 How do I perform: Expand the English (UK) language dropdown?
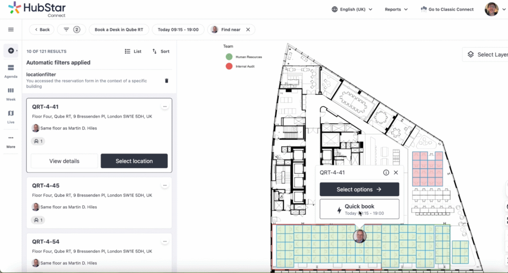pyautogui.click(x=352, y=9)
